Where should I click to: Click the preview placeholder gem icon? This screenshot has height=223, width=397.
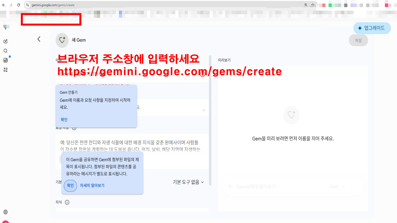click(291, 115)
